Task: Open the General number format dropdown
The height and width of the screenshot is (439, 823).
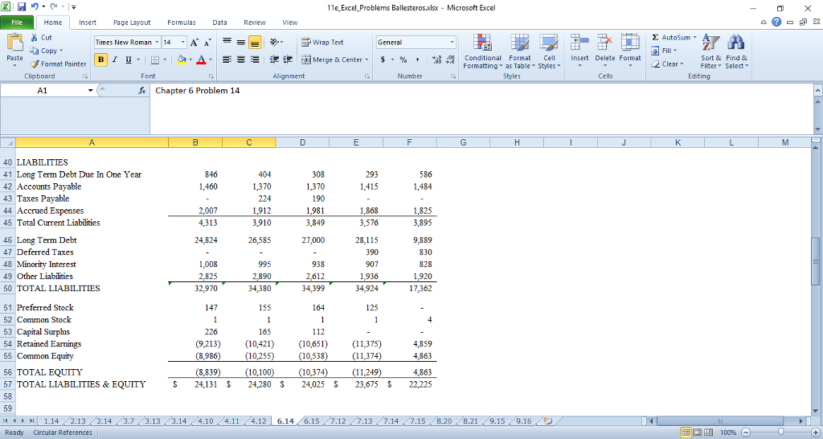Action: point(452,42)
